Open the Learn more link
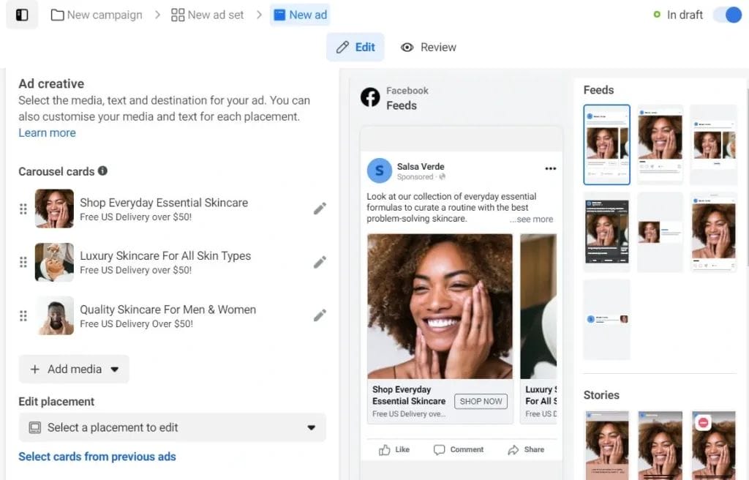This screenshot has width=749, height=480. click(46, 132)
